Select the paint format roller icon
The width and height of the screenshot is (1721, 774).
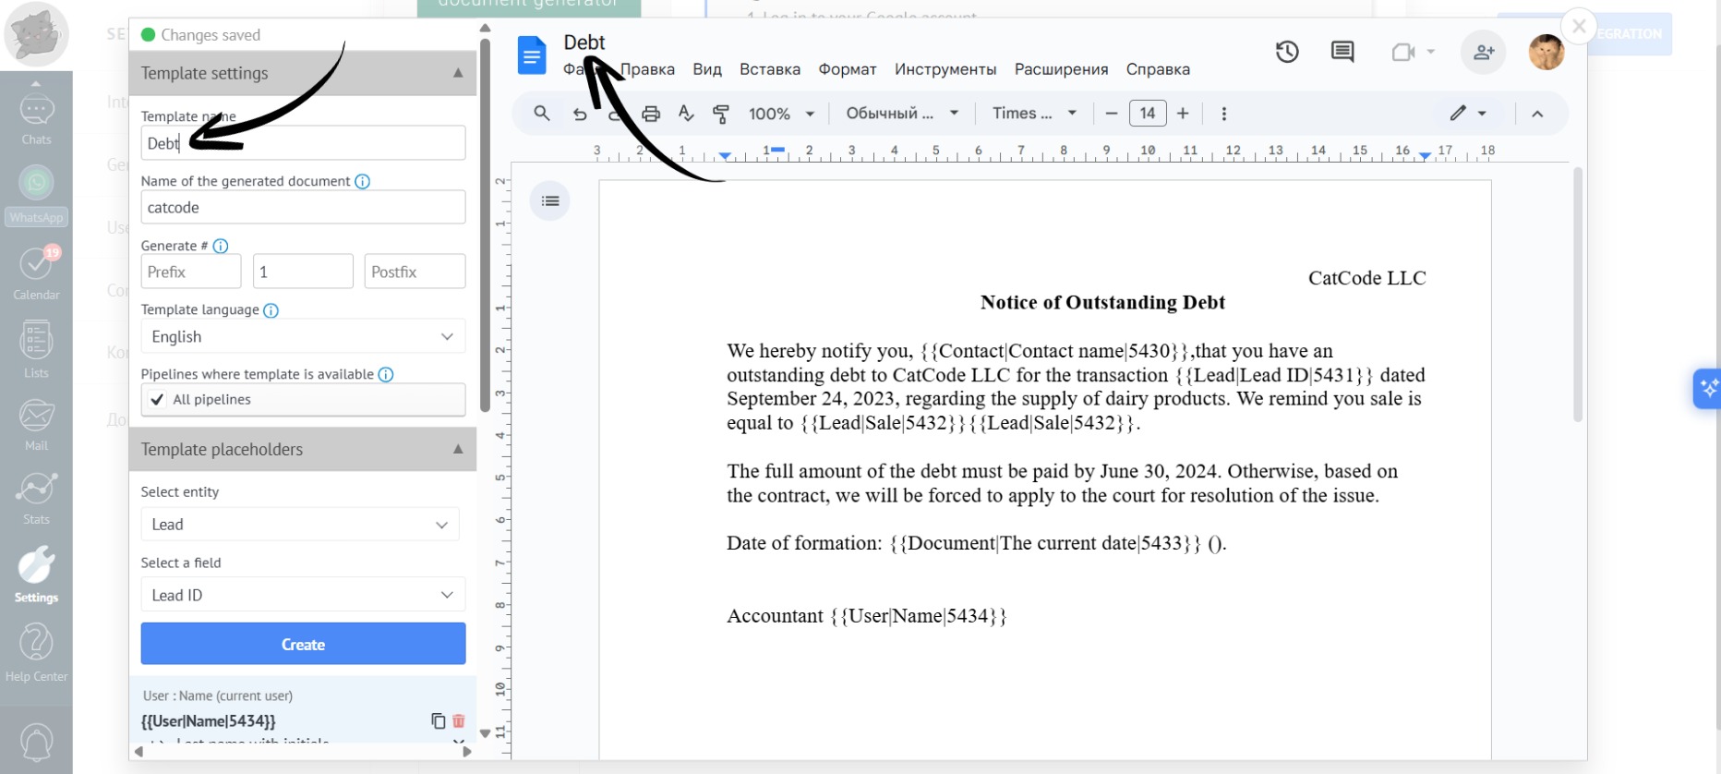(x=721, y=114)
